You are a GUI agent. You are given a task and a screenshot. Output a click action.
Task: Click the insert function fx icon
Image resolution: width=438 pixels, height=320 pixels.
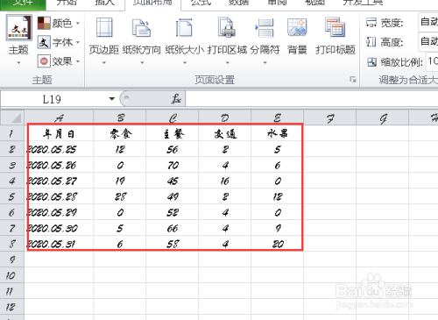point(176,99)
